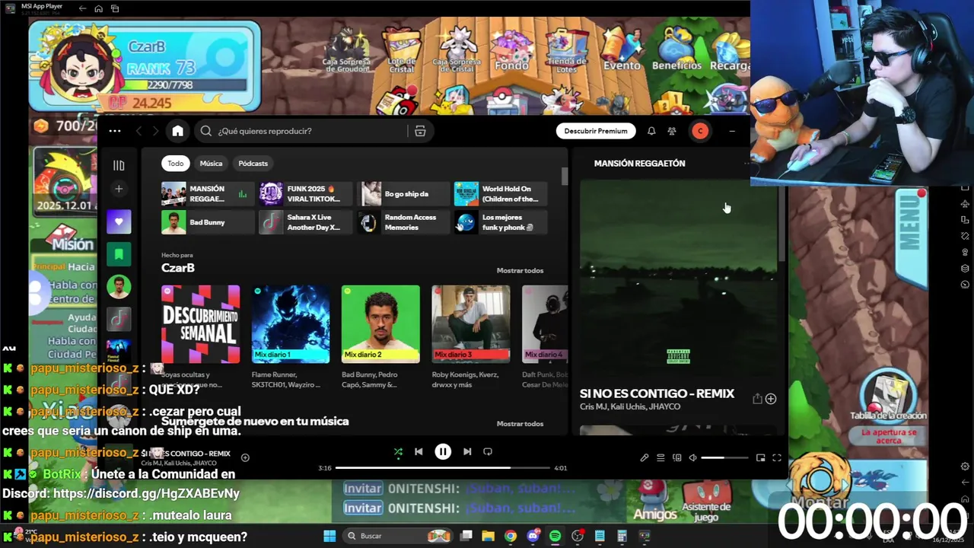Open Bo go ship da tile
Screen dimensions: 974x548
[x=403, y=194]
